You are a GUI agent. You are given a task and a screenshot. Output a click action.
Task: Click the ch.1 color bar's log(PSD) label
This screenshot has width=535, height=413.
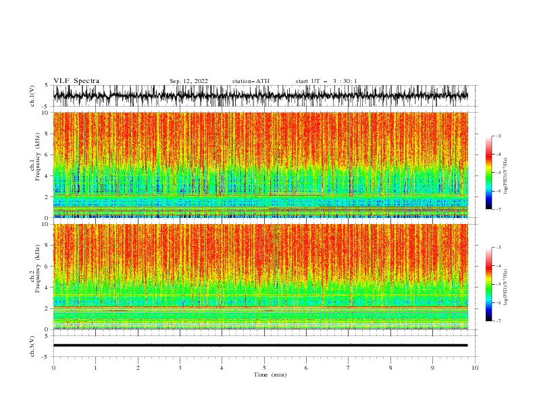506,176
